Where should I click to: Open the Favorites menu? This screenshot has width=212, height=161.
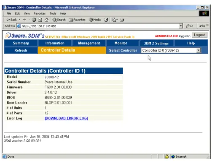pyautogui.click(x=40, y=13)
